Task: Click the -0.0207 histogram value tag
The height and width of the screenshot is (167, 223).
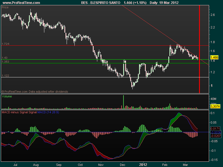Action: click(215, 136)
